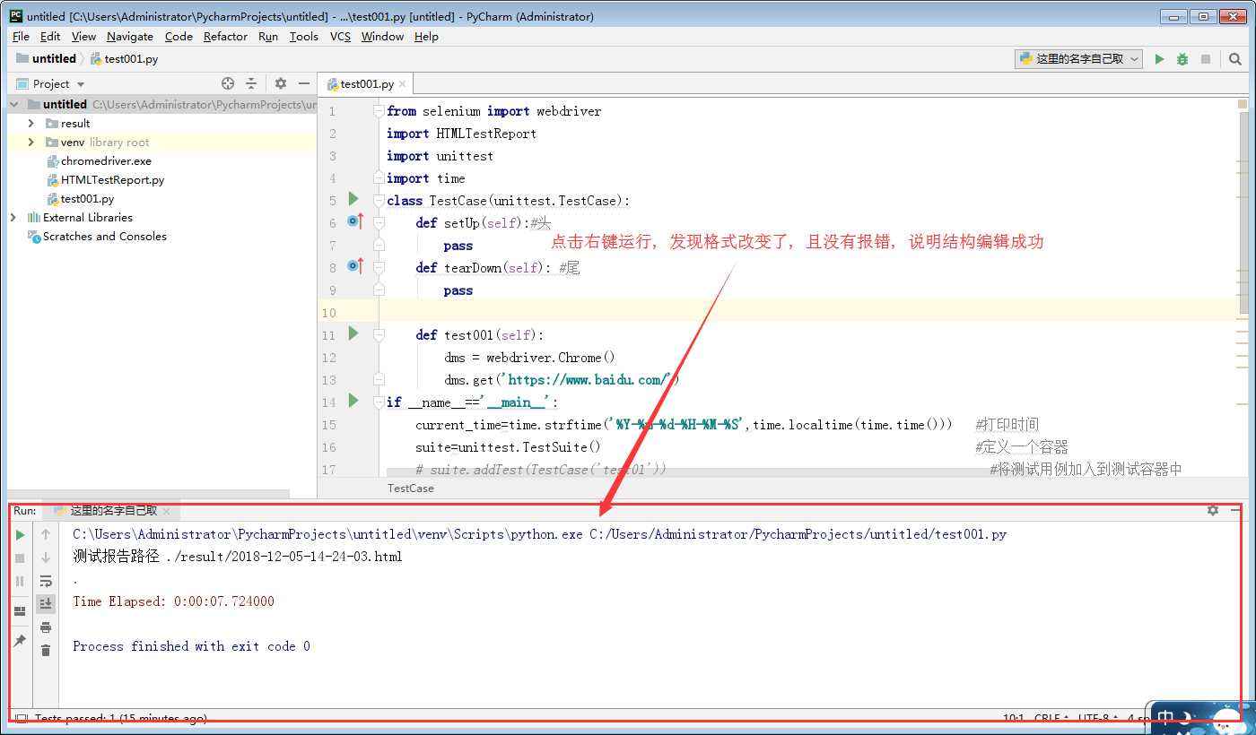Clear the console with the trash icon
Viewport: 1256px width, 735px height.
(46, 651)
